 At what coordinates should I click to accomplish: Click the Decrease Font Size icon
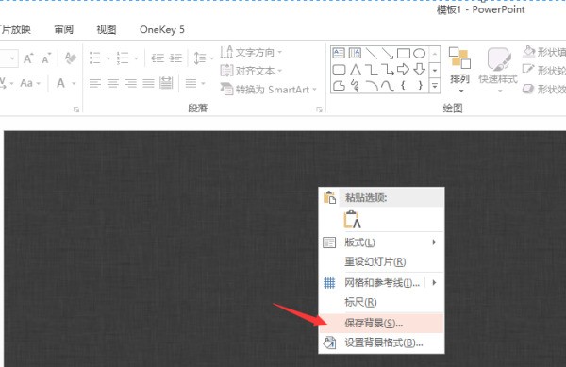tap(46, 58)
